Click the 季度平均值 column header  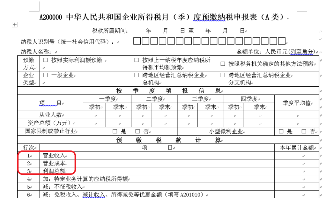coord(297,103)
